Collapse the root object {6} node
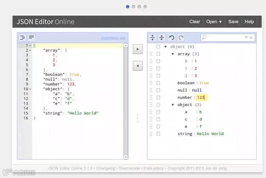 pos(166,47)
